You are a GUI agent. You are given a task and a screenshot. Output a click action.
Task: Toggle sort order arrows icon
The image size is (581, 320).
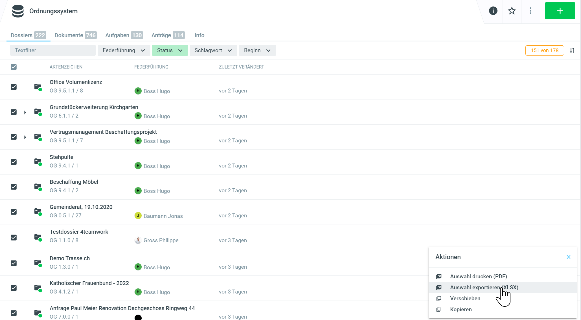coord(572,50)
